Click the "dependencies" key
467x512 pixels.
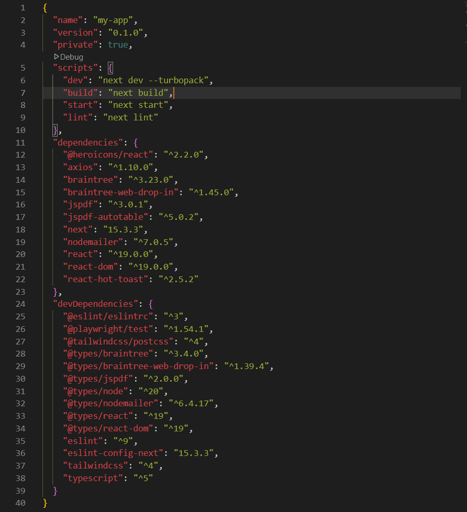click(88, 143)
